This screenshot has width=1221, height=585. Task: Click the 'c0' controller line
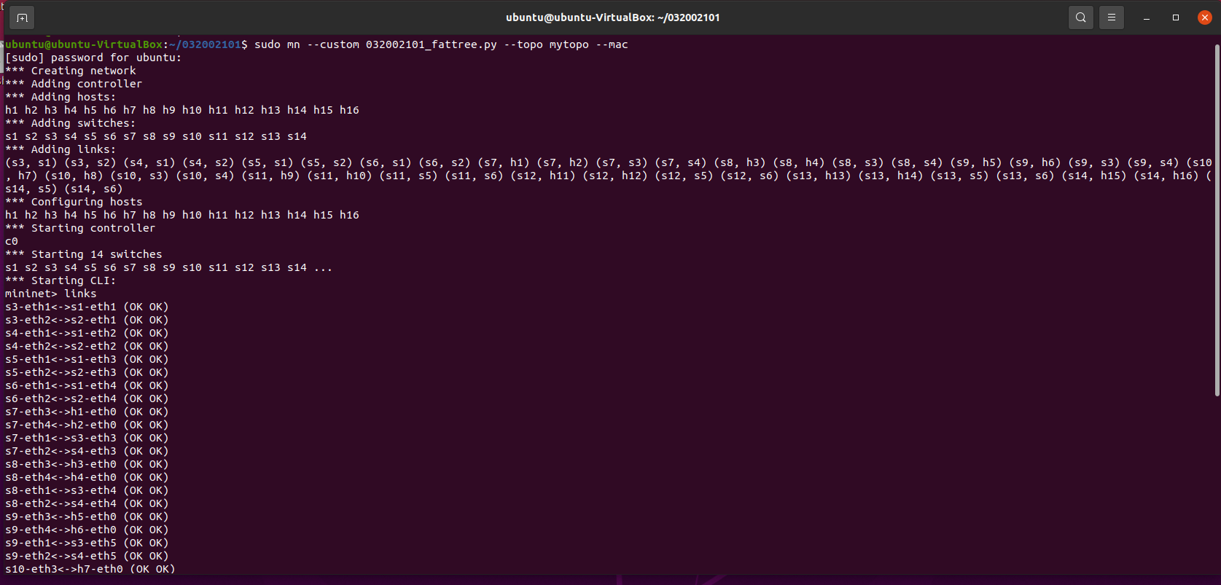[12, 241]
